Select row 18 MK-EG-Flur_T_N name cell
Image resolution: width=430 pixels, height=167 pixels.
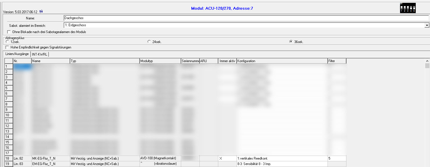click(50, 158)
